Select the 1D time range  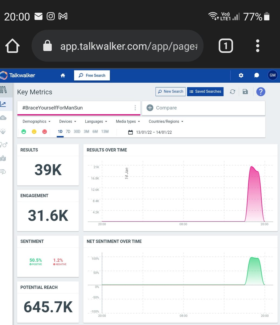click(x=60, y=132)
